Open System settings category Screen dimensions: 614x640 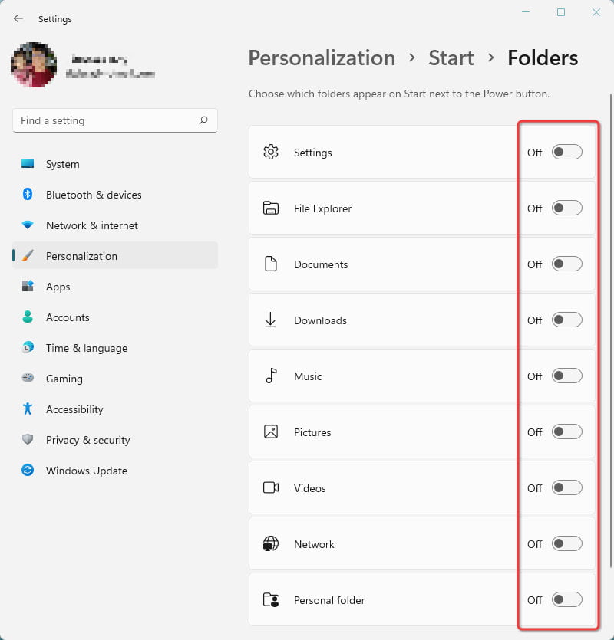click(x=115, y=164)
